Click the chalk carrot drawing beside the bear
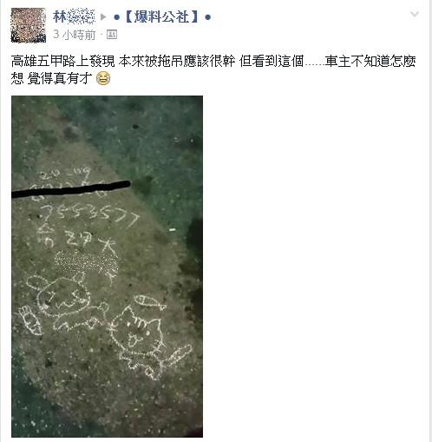Image resolution: width=432 pixels, height=442 pixels. pos(30,320)
